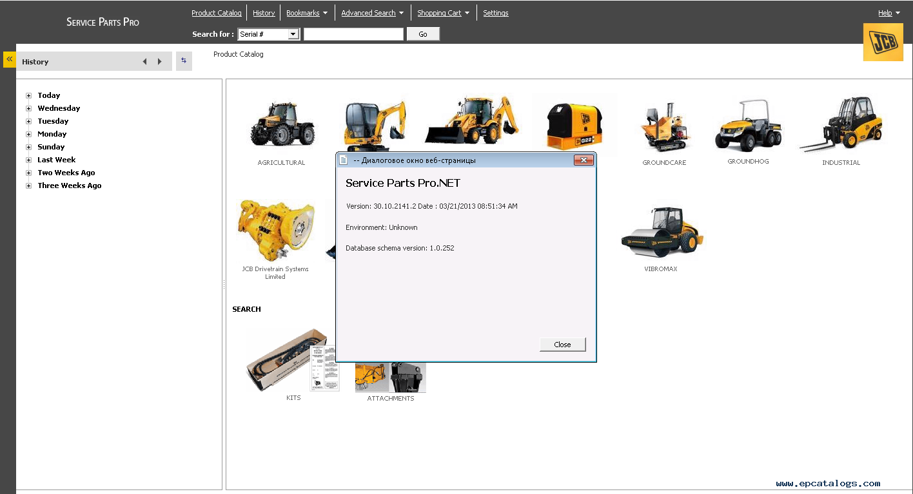Open JCB Drivetrain Systems Limited category
This screenshot has height=494, width=913.
pyautogui.click(x=275, y=239)
